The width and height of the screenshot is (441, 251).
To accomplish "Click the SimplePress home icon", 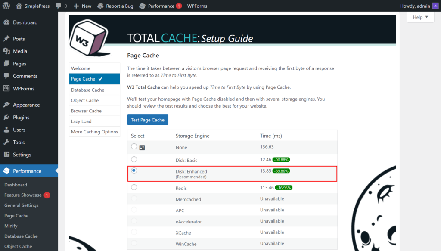I will (18, 6).
